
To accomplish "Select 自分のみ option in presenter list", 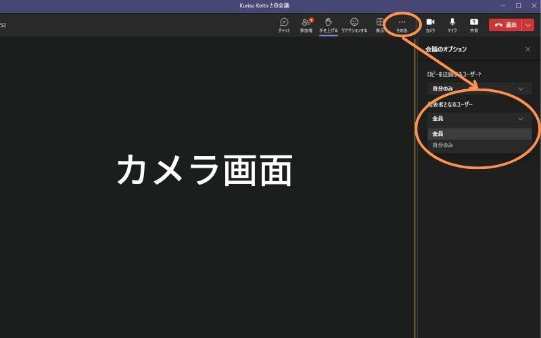I will pos(479,145).
